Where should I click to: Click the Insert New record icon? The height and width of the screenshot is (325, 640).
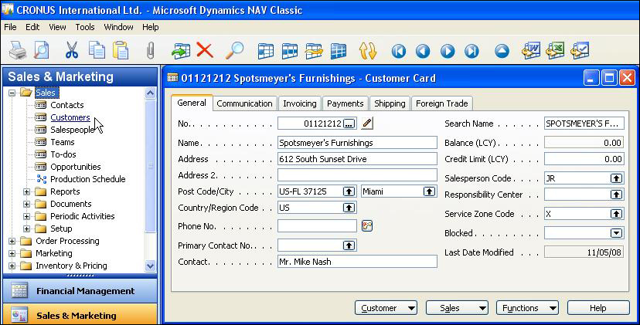coord(181,52)
